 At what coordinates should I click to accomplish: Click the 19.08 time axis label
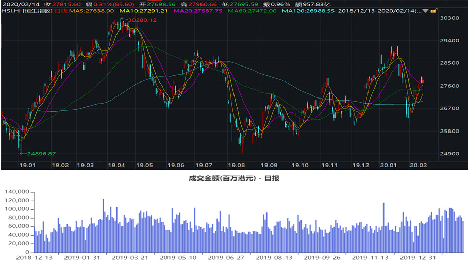[237, 165]
